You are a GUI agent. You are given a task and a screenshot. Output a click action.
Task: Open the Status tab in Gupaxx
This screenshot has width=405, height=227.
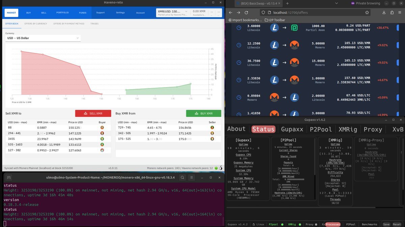pyautogui.click(x=263, y=129)
